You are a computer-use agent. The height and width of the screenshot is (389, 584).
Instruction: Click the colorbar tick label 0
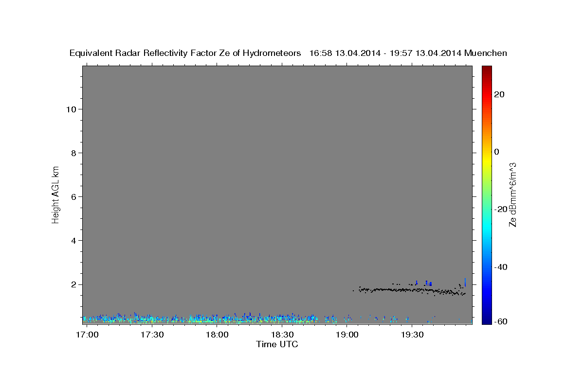click(x=496, y=152)
